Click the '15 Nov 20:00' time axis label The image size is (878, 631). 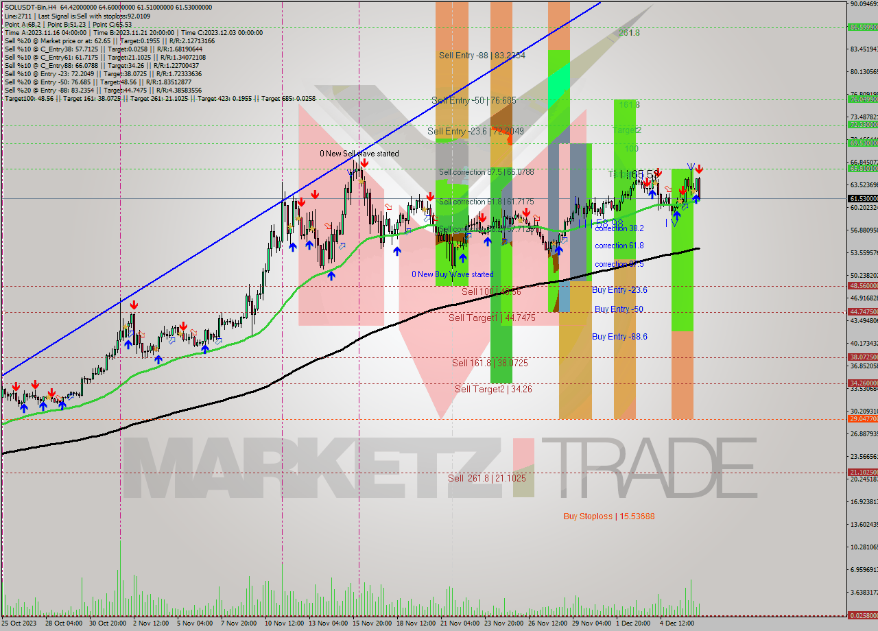[x=371, y=623]
